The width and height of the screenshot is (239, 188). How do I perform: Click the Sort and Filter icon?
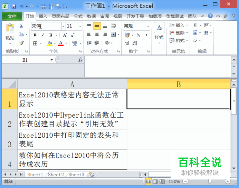coord(206,25)
